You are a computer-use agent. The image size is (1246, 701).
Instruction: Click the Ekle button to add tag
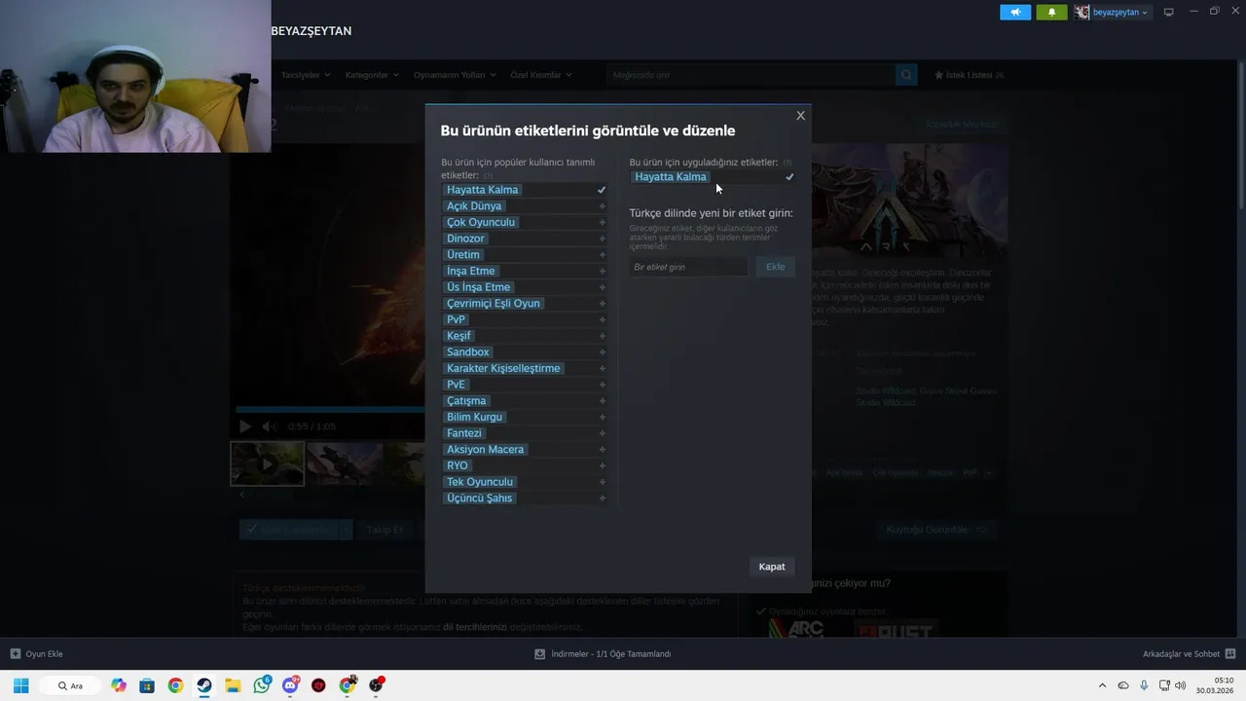(775, 267)
